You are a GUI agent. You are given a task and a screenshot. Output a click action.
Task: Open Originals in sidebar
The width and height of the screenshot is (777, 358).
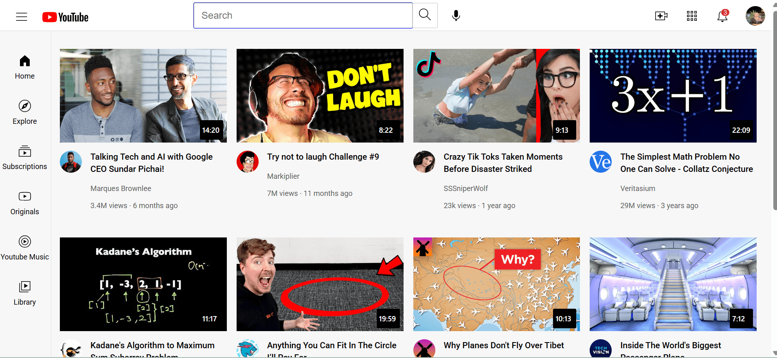pyautogui.click(x=25, y=203)
